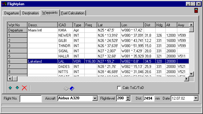The width and height of the screenshot is (203, 114).
Task: Click the blue book icon
Action: click(72, 89)
